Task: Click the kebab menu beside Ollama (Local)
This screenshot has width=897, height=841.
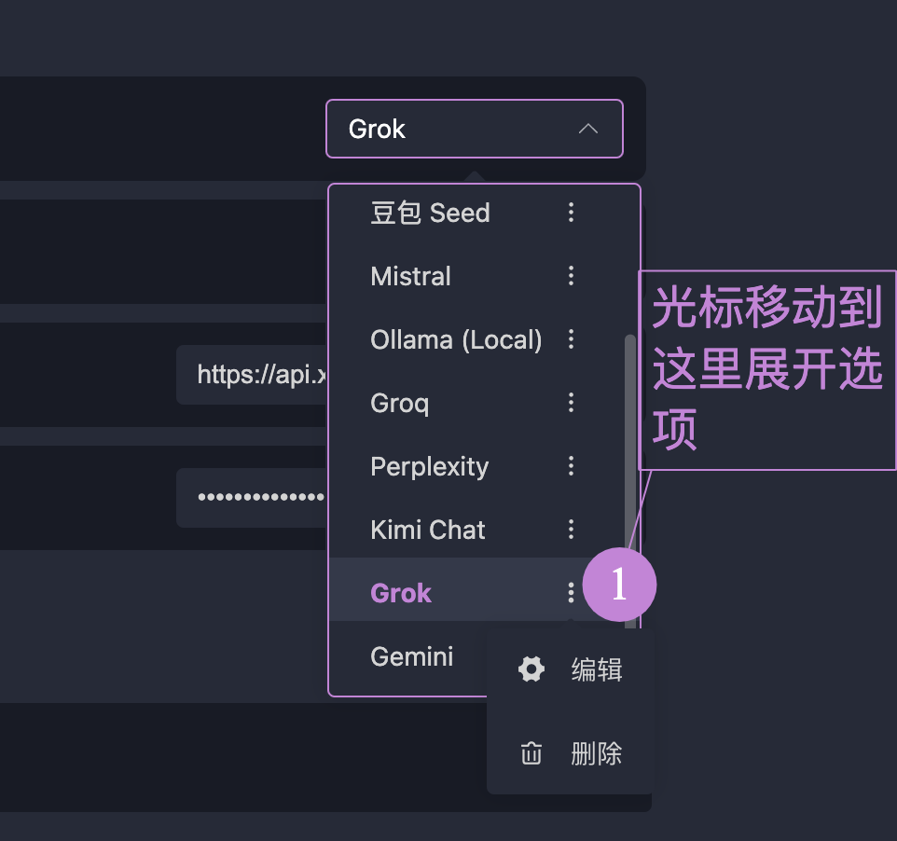Action: pos(572,339)
